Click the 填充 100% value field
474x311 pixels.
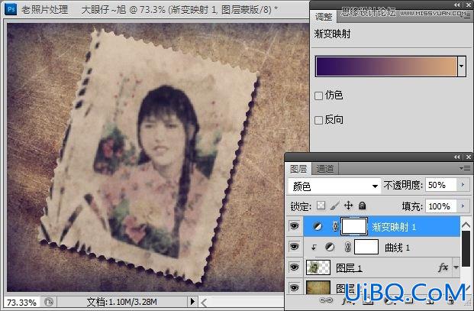click(440, 206)
